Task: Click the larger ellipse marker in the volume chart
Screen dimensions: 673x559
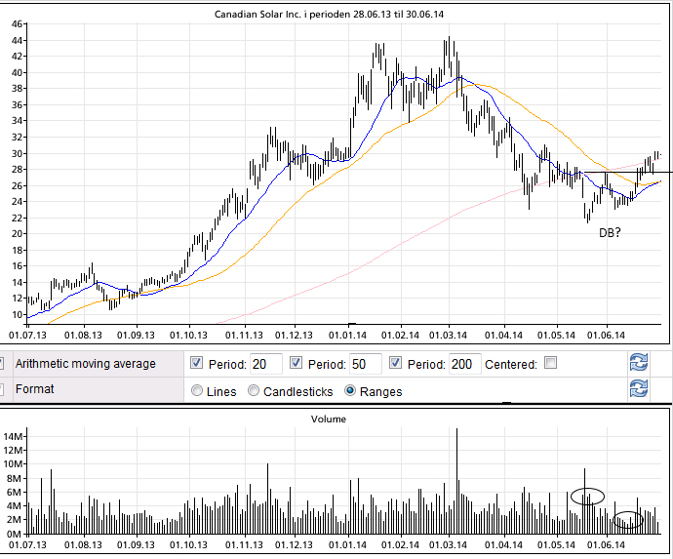Action: [587, 496]
